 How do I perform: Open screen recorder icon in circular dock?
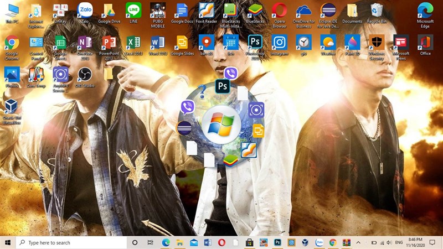coord(256,110)
